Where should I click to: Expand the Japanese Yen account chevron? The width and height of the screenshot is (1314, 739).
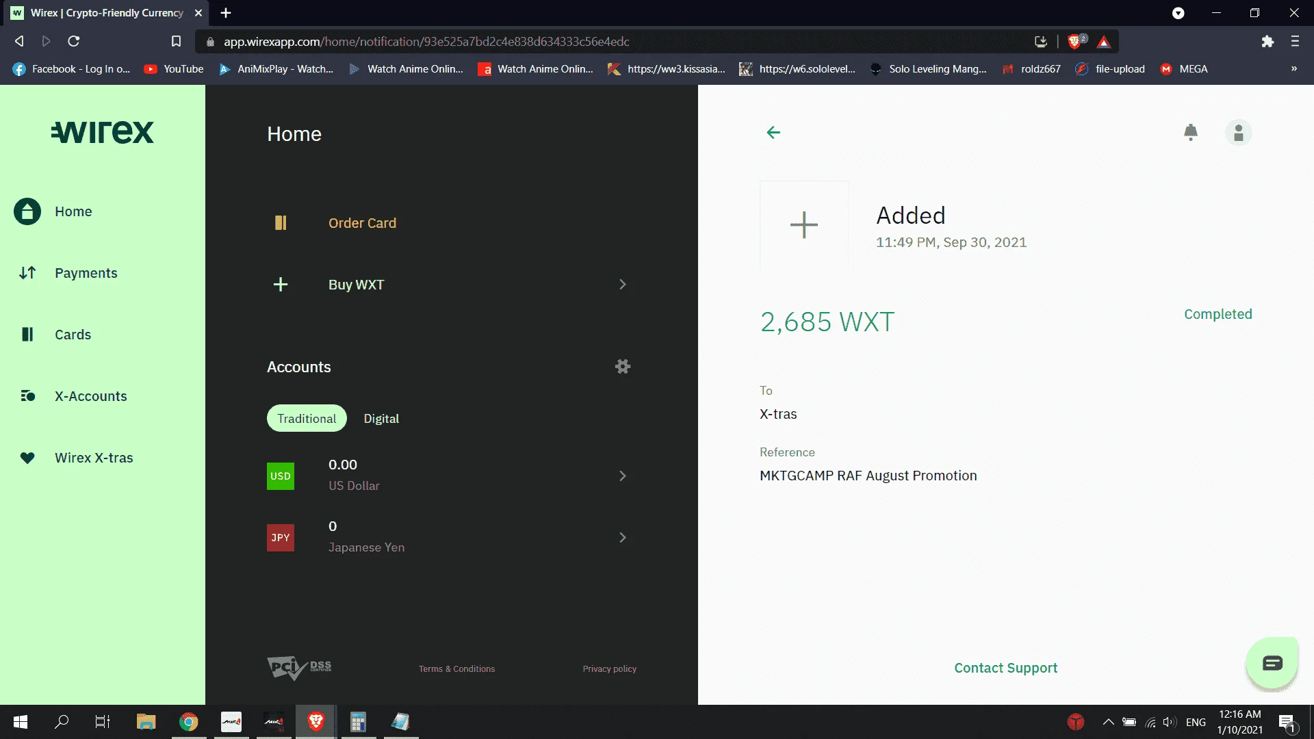pos(623,538)
